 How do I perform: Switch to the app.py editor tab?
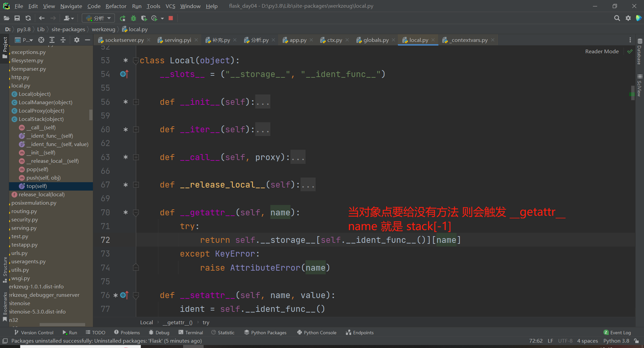point(298,40)
